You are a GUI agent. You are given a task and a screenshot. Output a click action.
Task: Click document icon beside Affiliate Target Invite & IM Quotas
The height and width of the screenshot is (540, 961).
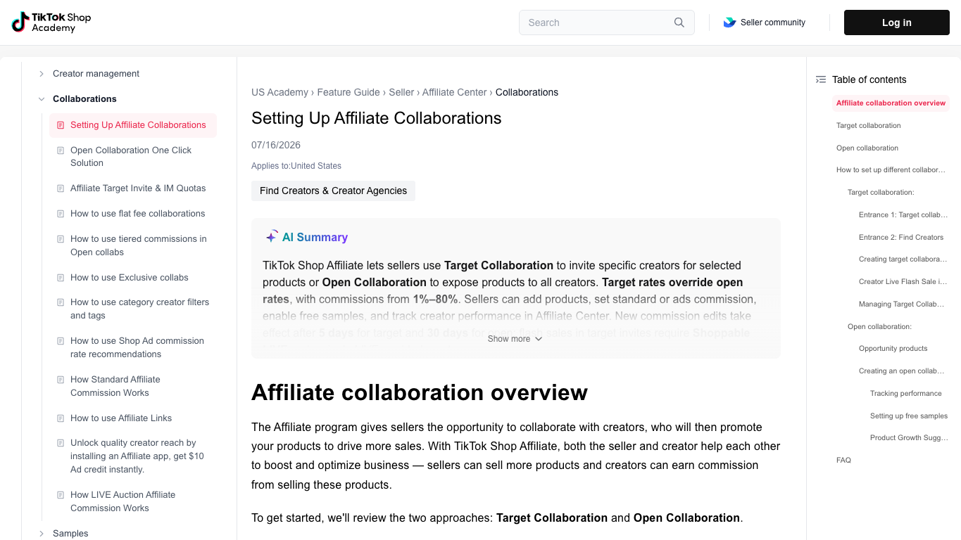(61, 188)
